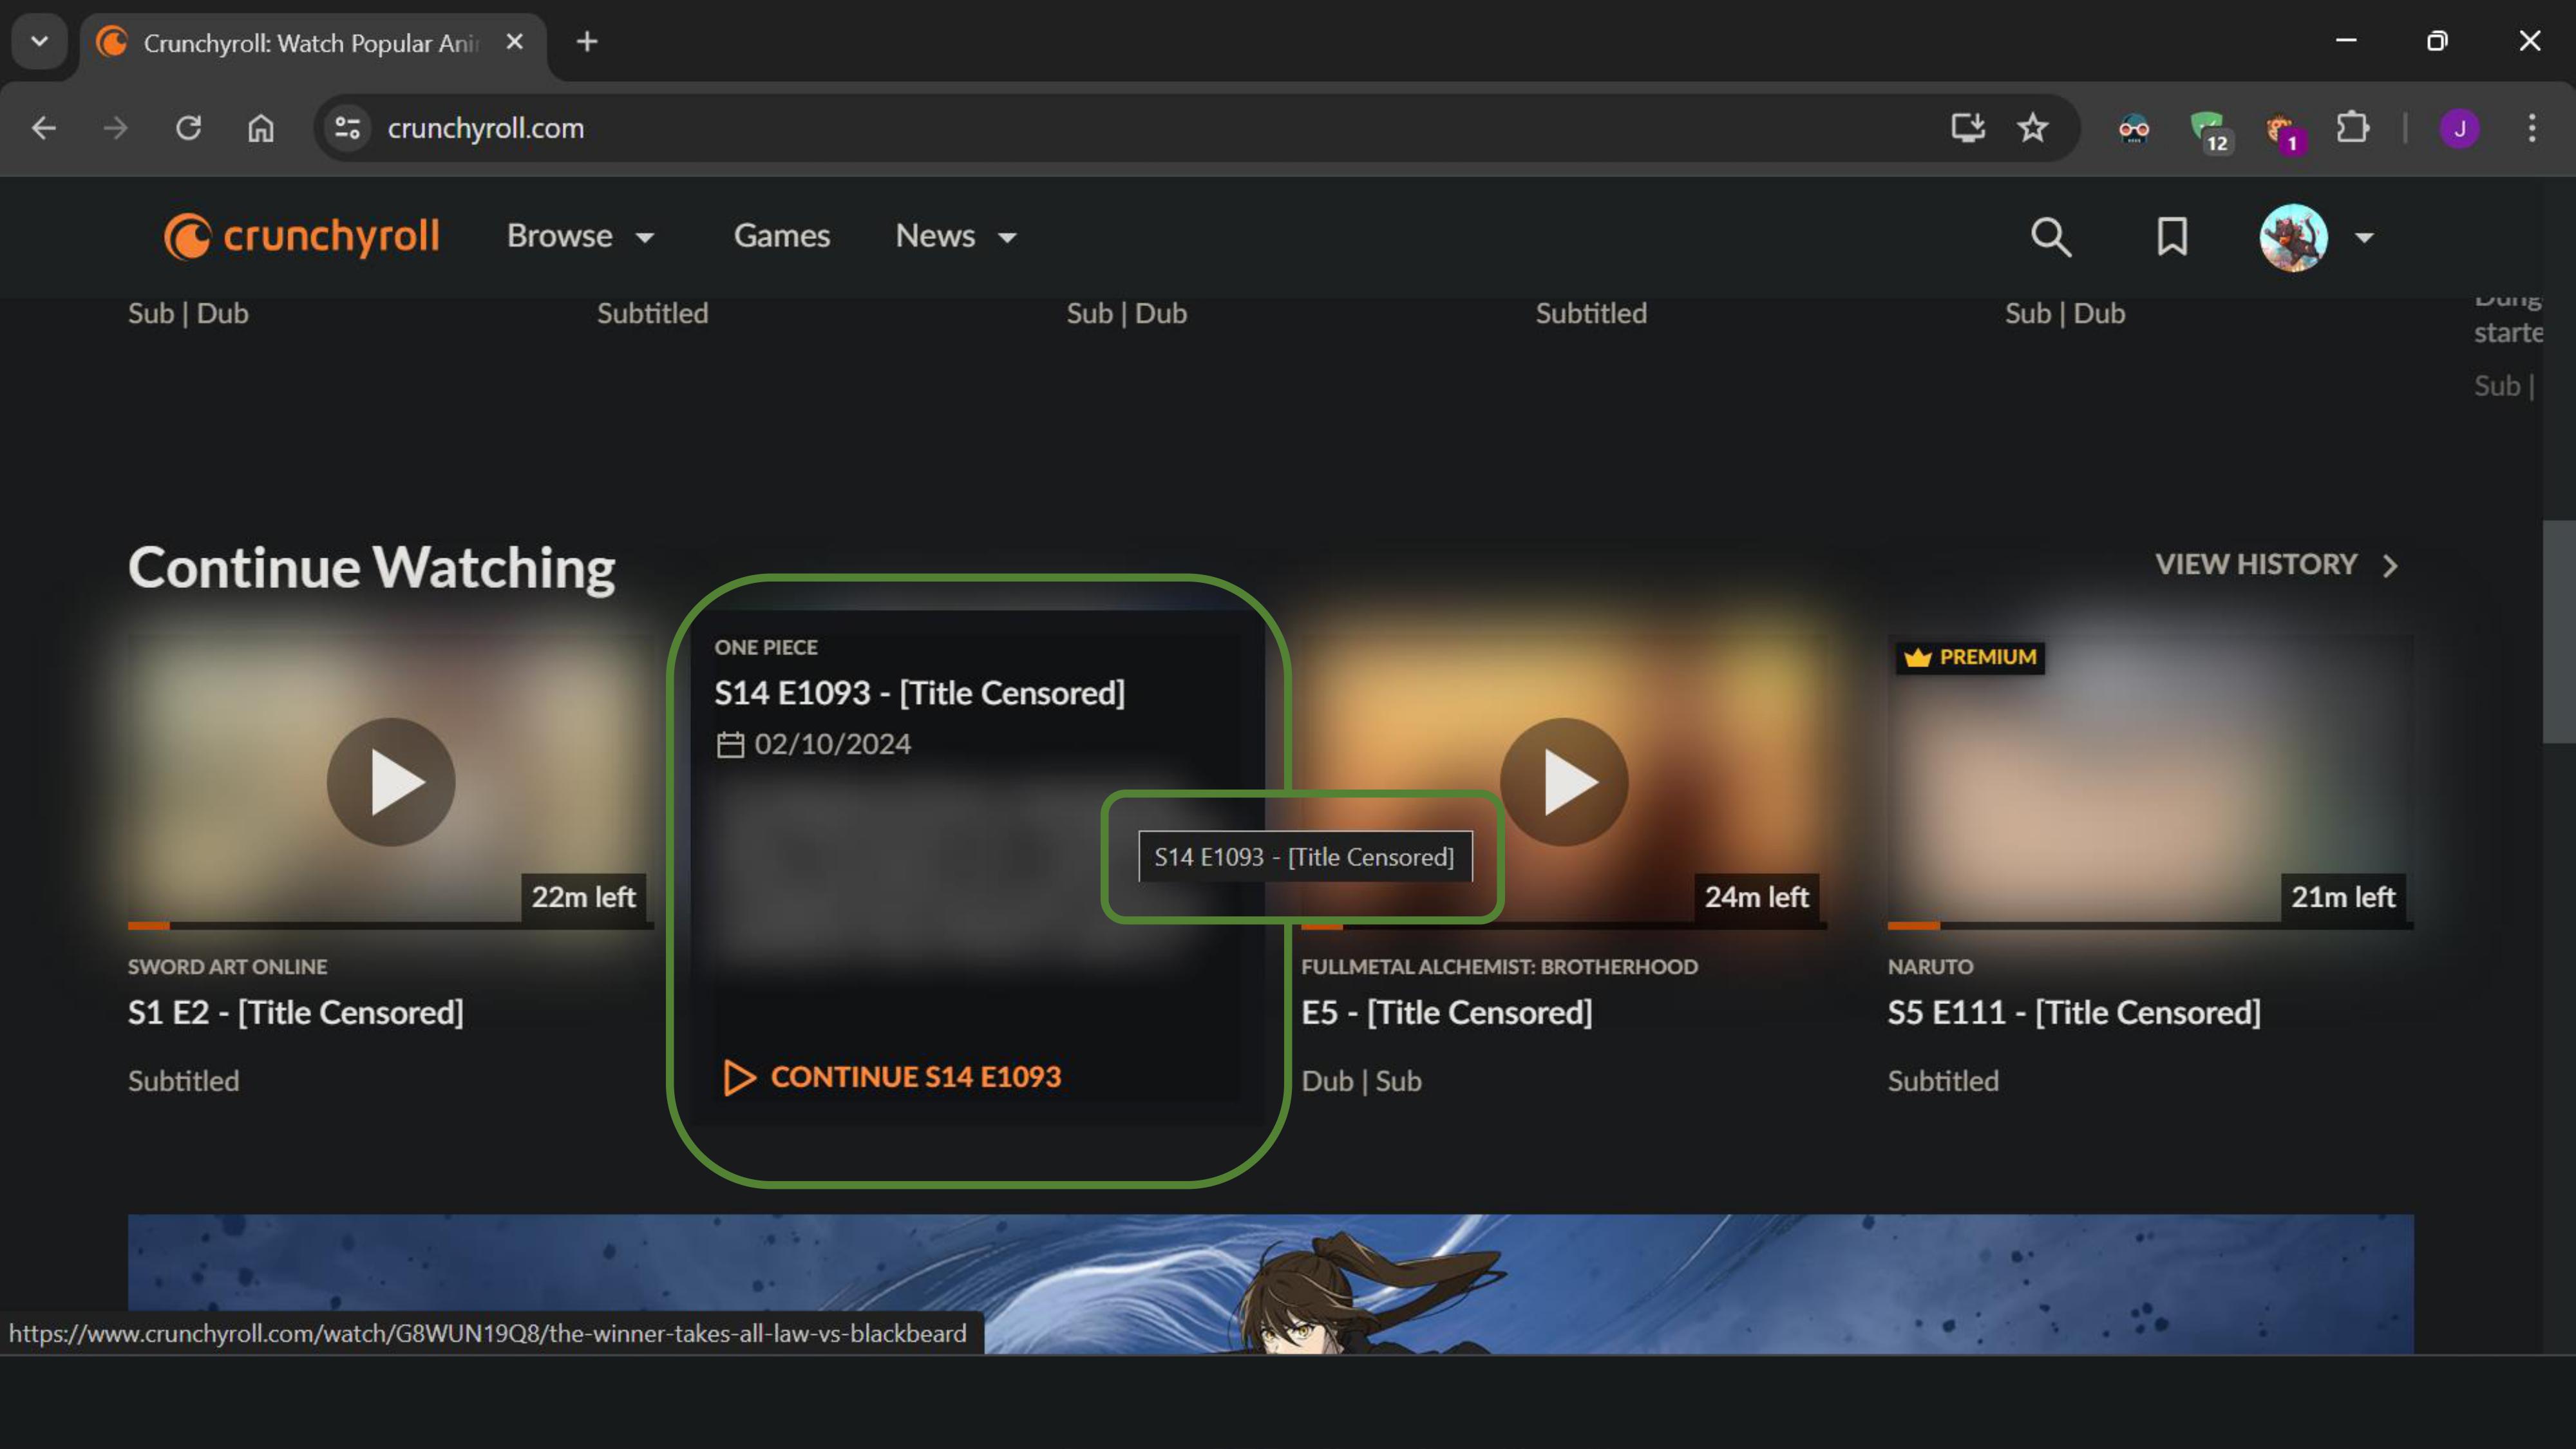This screenshot has height=1449, width=2576.
Task: Expand the Browse dropdown menu
Action: click(x=580, y=237)
